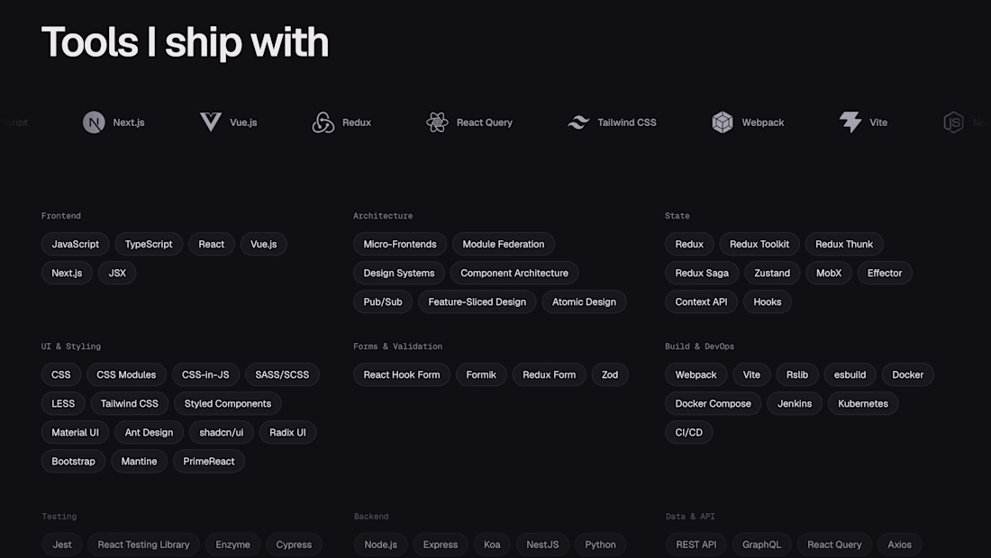
Task: Click the Redux Toolkit tag
Action: (x=759, y=244)
